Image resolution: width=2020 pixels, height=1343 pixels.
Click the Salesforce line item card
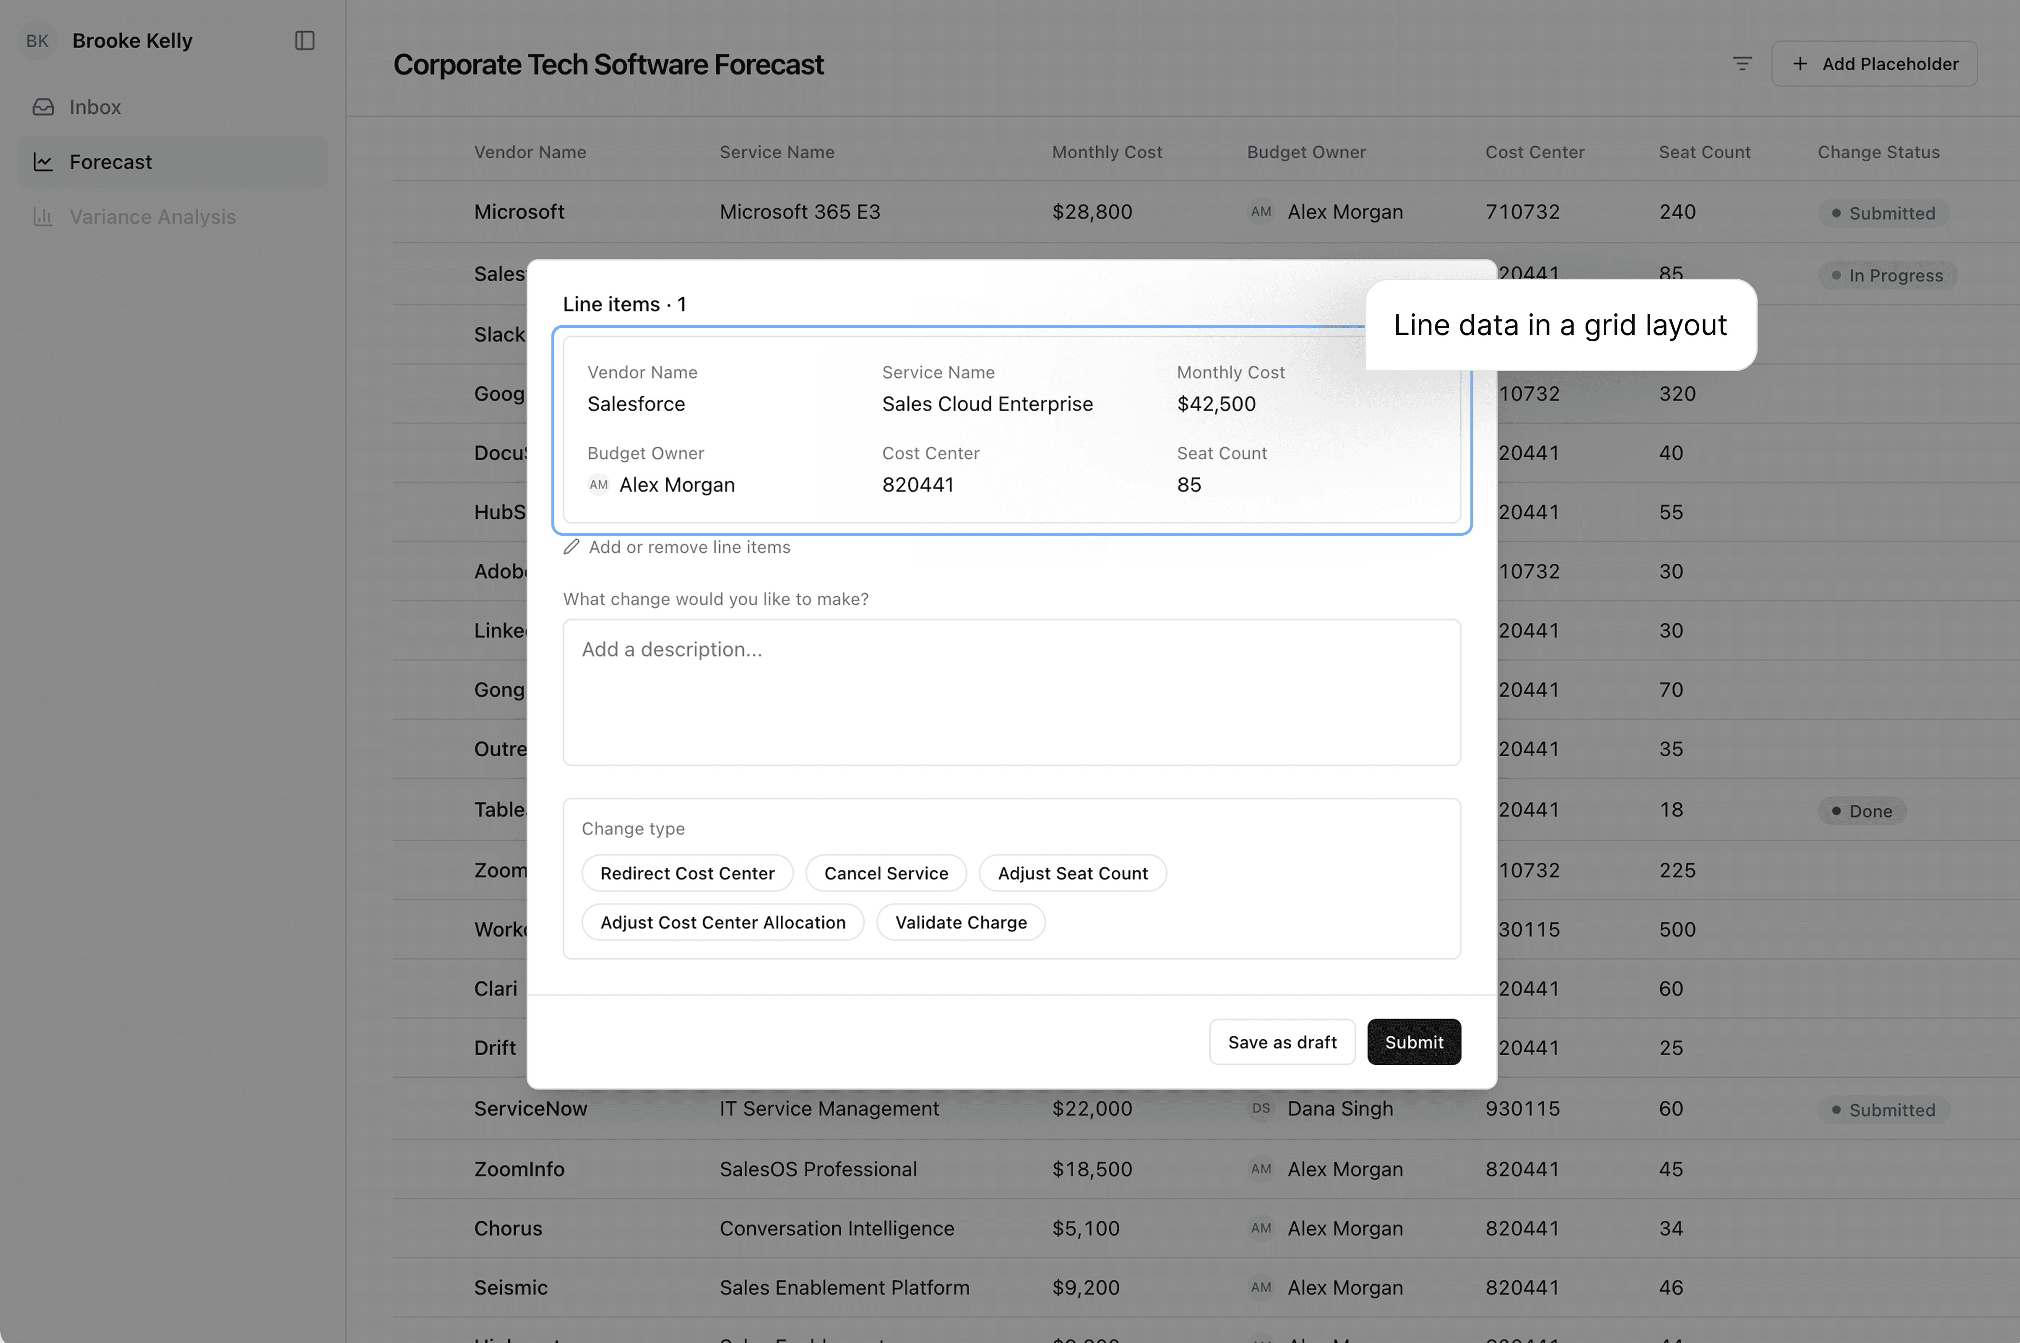click(x=1011, y=430)
